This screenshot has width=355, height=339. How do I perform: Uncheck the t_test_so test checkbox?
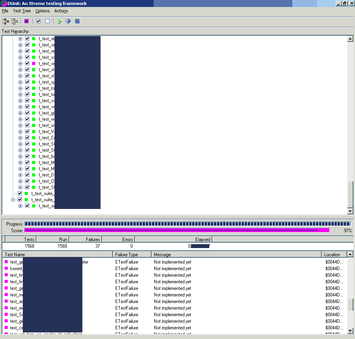pos(27,57)
